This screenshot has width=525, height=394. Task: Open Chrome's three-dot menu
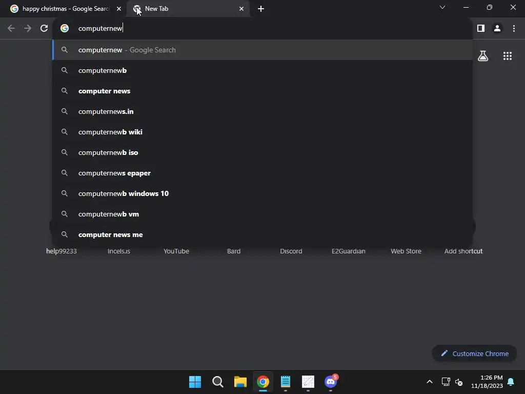[514, 28]
